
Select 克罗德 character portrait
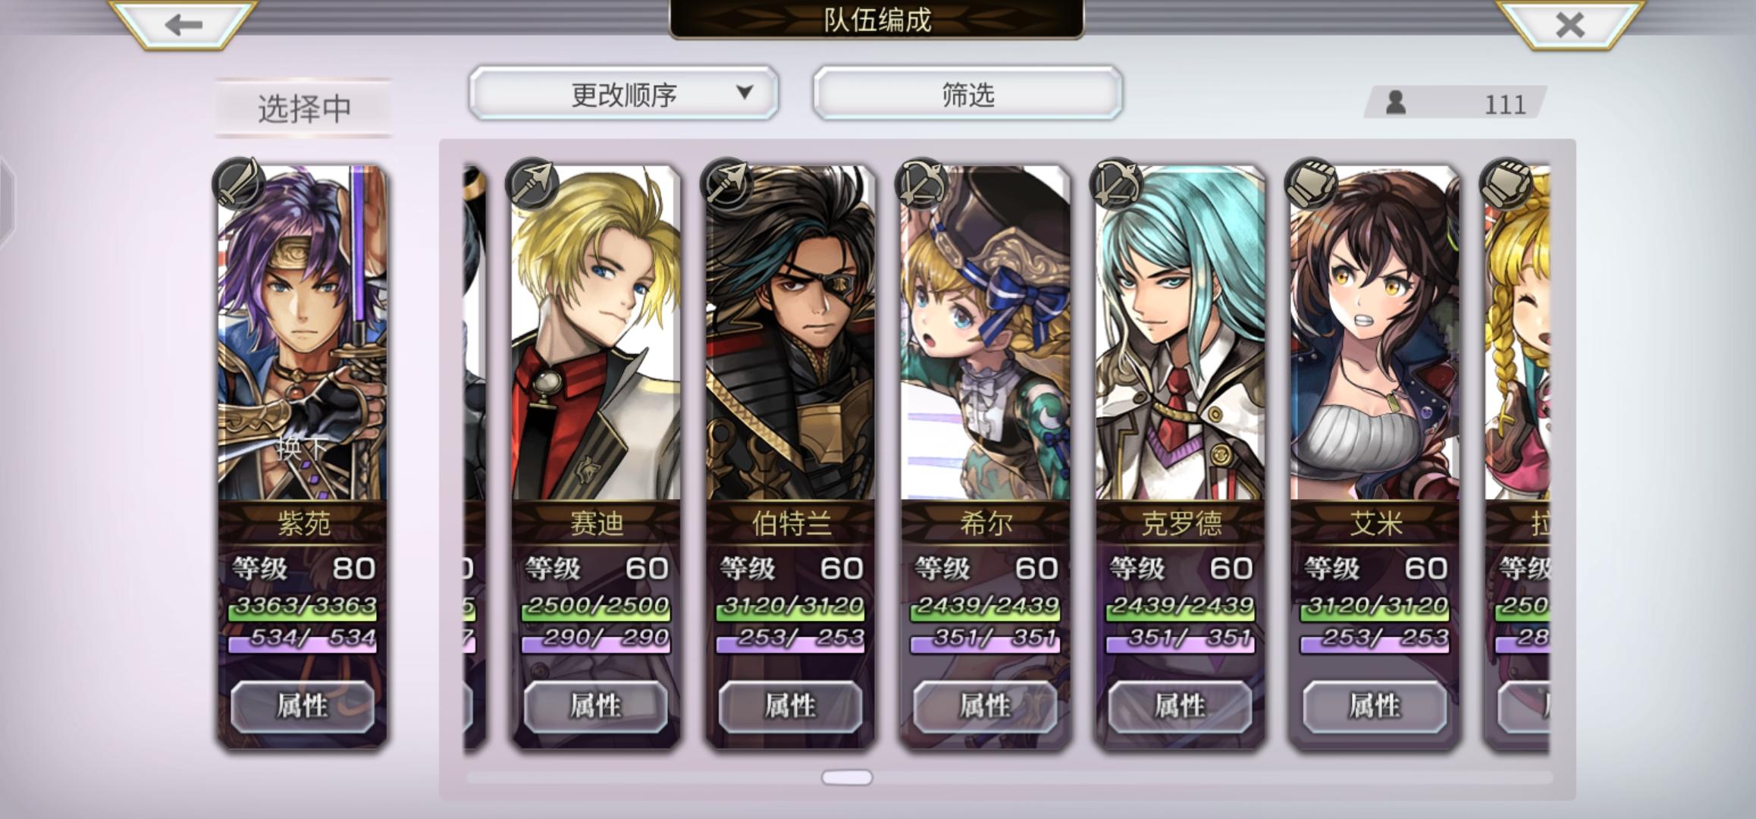tap(1180, 334)
